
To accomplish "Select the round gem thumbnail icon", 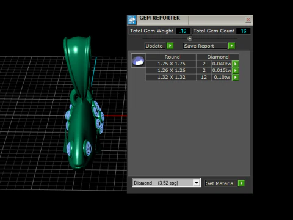I will click(x=139, y=61).
